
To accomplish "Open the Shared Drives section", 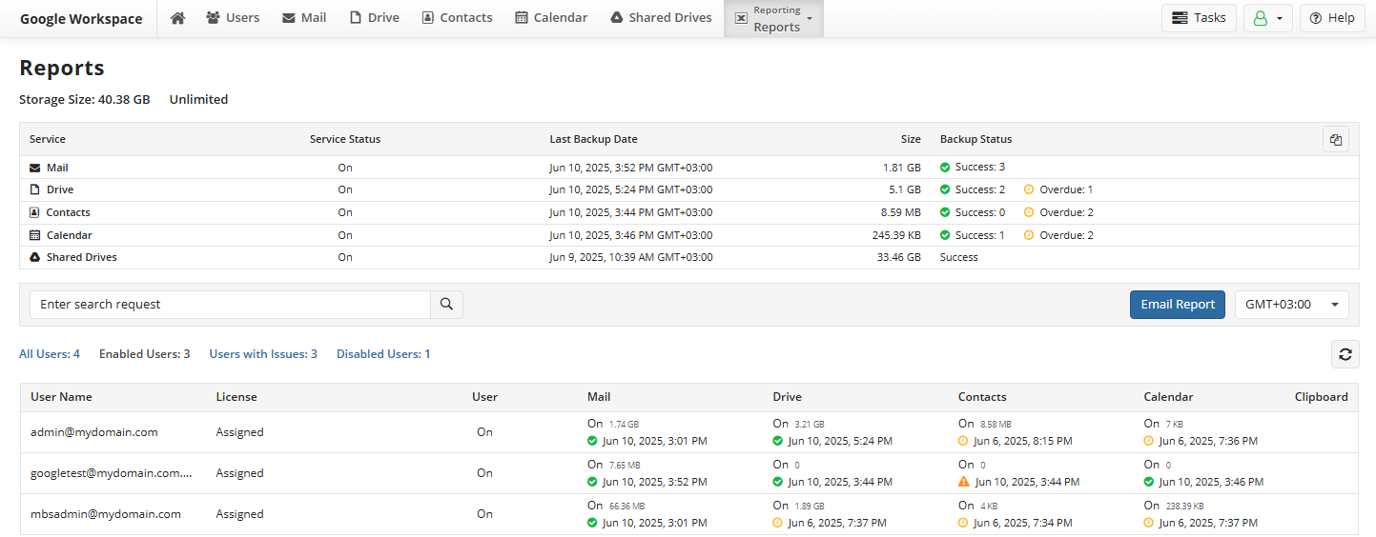I will point(661,18).
